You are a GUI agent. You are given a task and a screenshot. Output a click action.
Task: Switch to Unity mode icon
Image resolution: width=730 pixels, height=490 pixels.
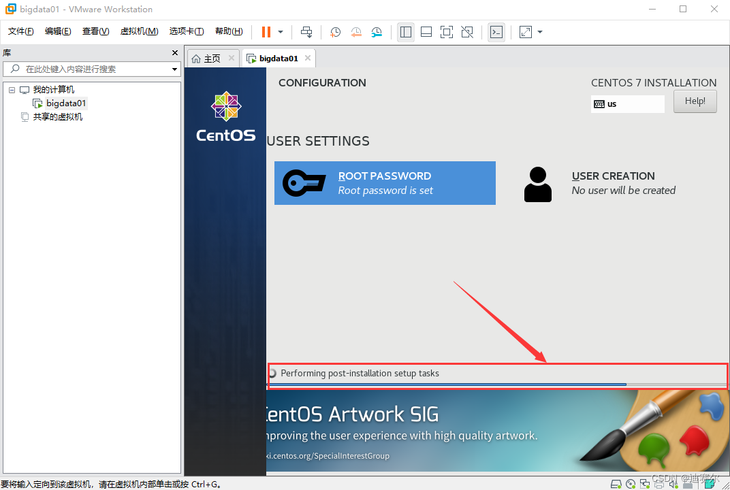pyautogui.click(x=467, y=31)
